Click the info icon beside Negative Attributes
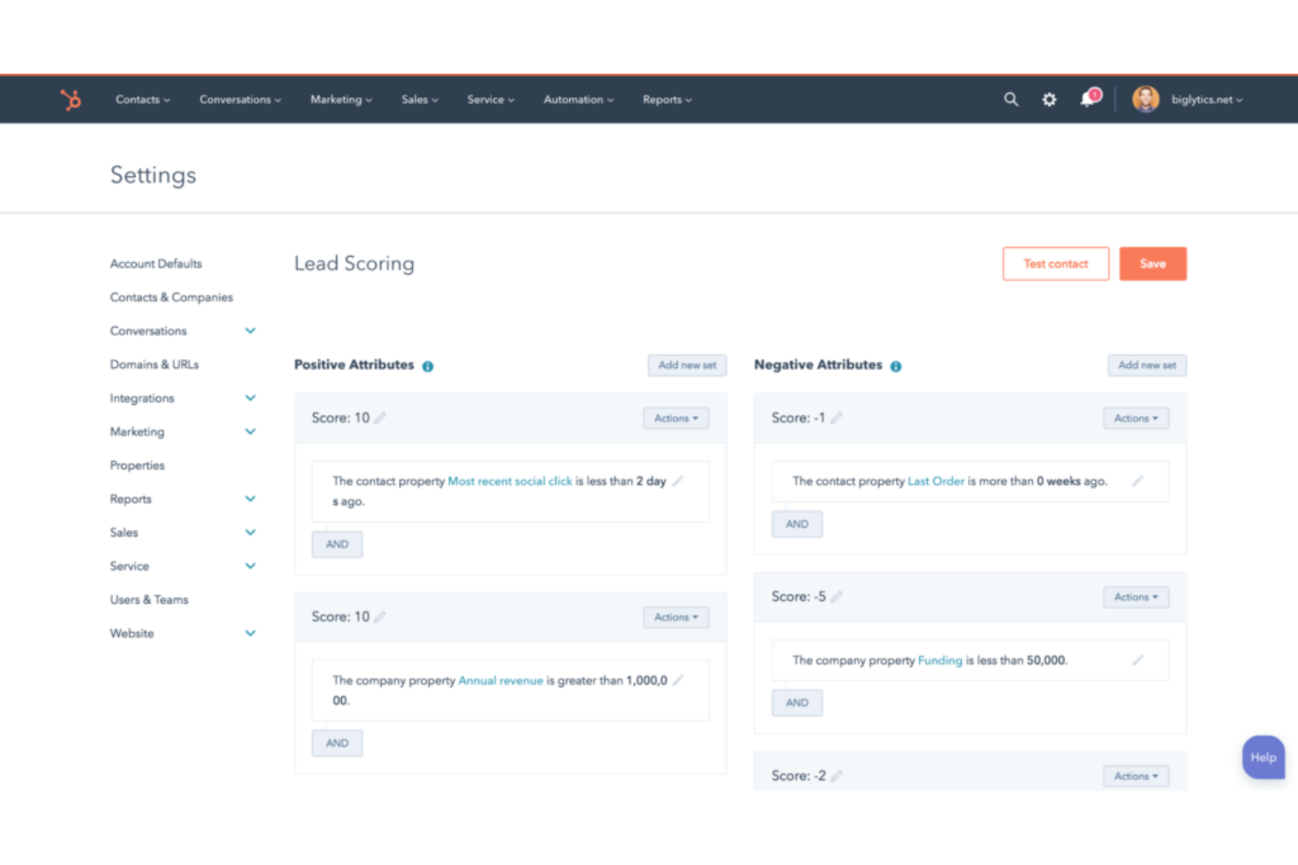The image size is (1298, 865). point(895,365)
